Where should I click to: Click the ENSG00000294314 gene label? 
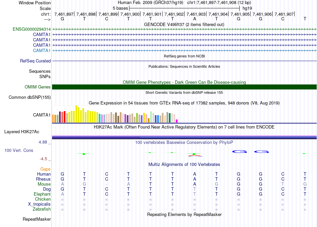(x=32, y=29)
